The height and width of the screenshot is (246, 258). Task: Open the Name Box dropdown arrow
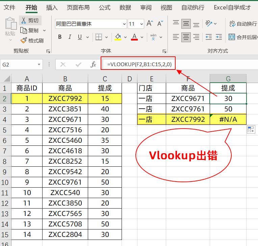(39, 64)
